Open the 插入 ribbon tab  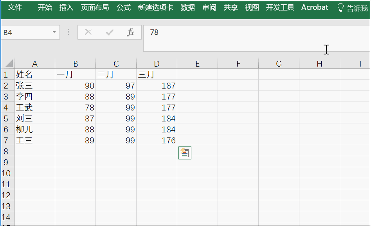click(x=66, y=7)
